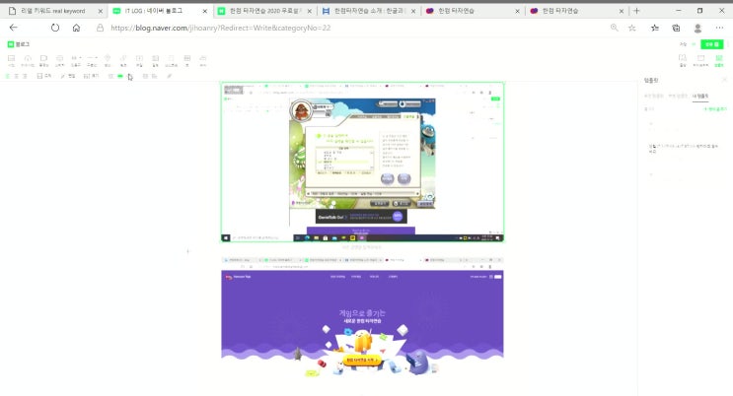Click the 저장 save button
This screenshot has width=733, height=396.
click(x=683, y=44)
